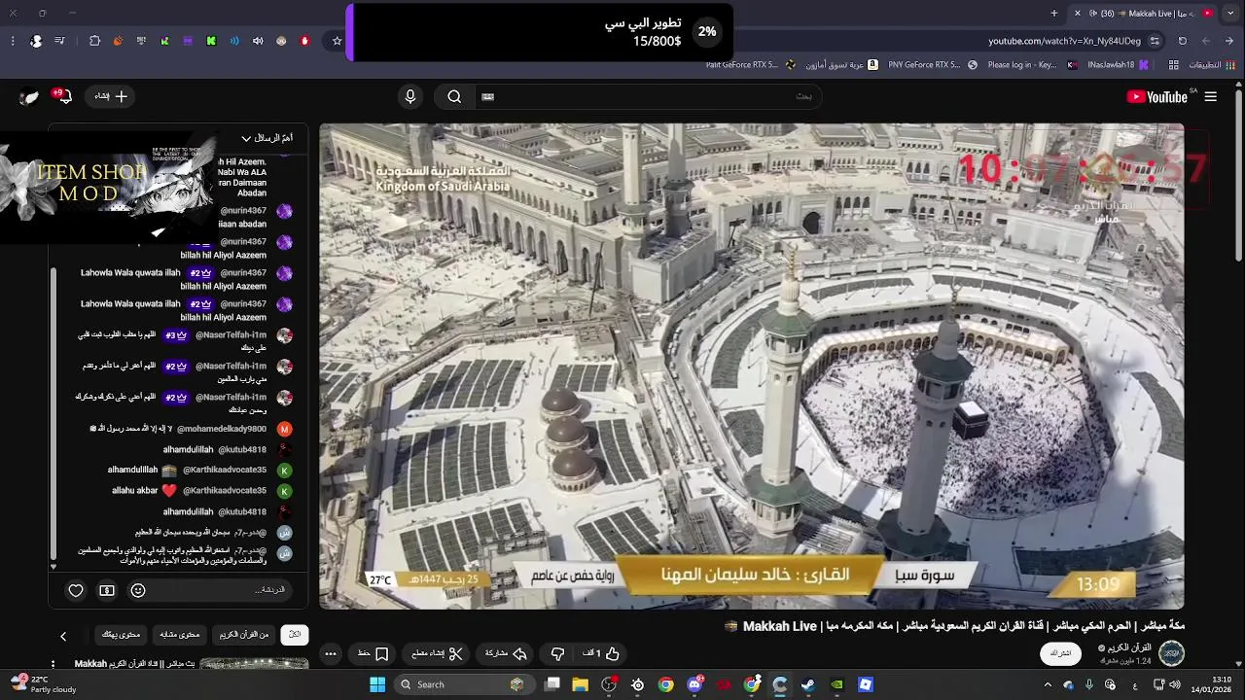Click the live video player
This screenshot has height=700, width=1245.
click(x=752, y=367)
